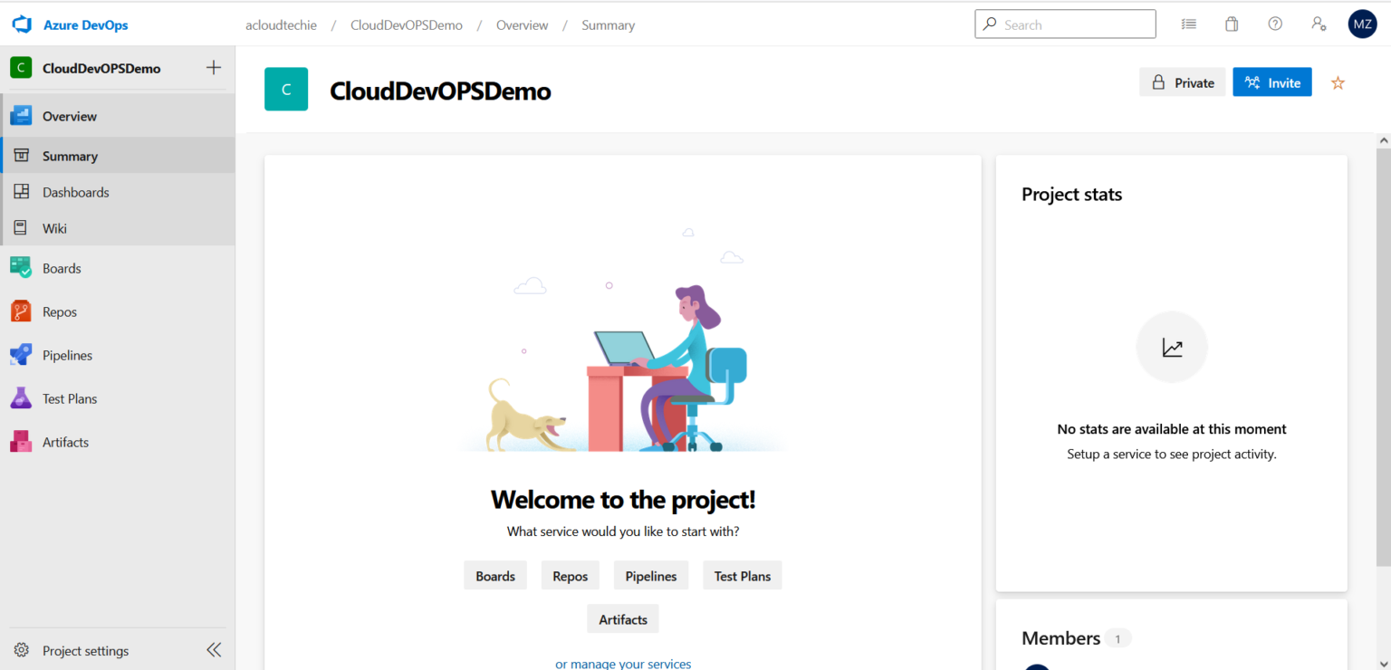The width and height of the screenshot is (1391, 670).
Task: Open the Marketplace shopping bag icon
Action: (1232, 24)
